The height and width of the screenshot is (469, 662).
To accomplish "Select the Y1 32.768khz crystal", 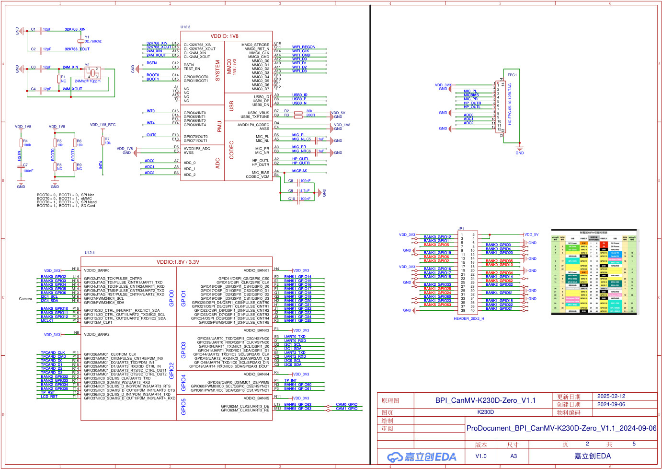I will click(x=81, y=41).
